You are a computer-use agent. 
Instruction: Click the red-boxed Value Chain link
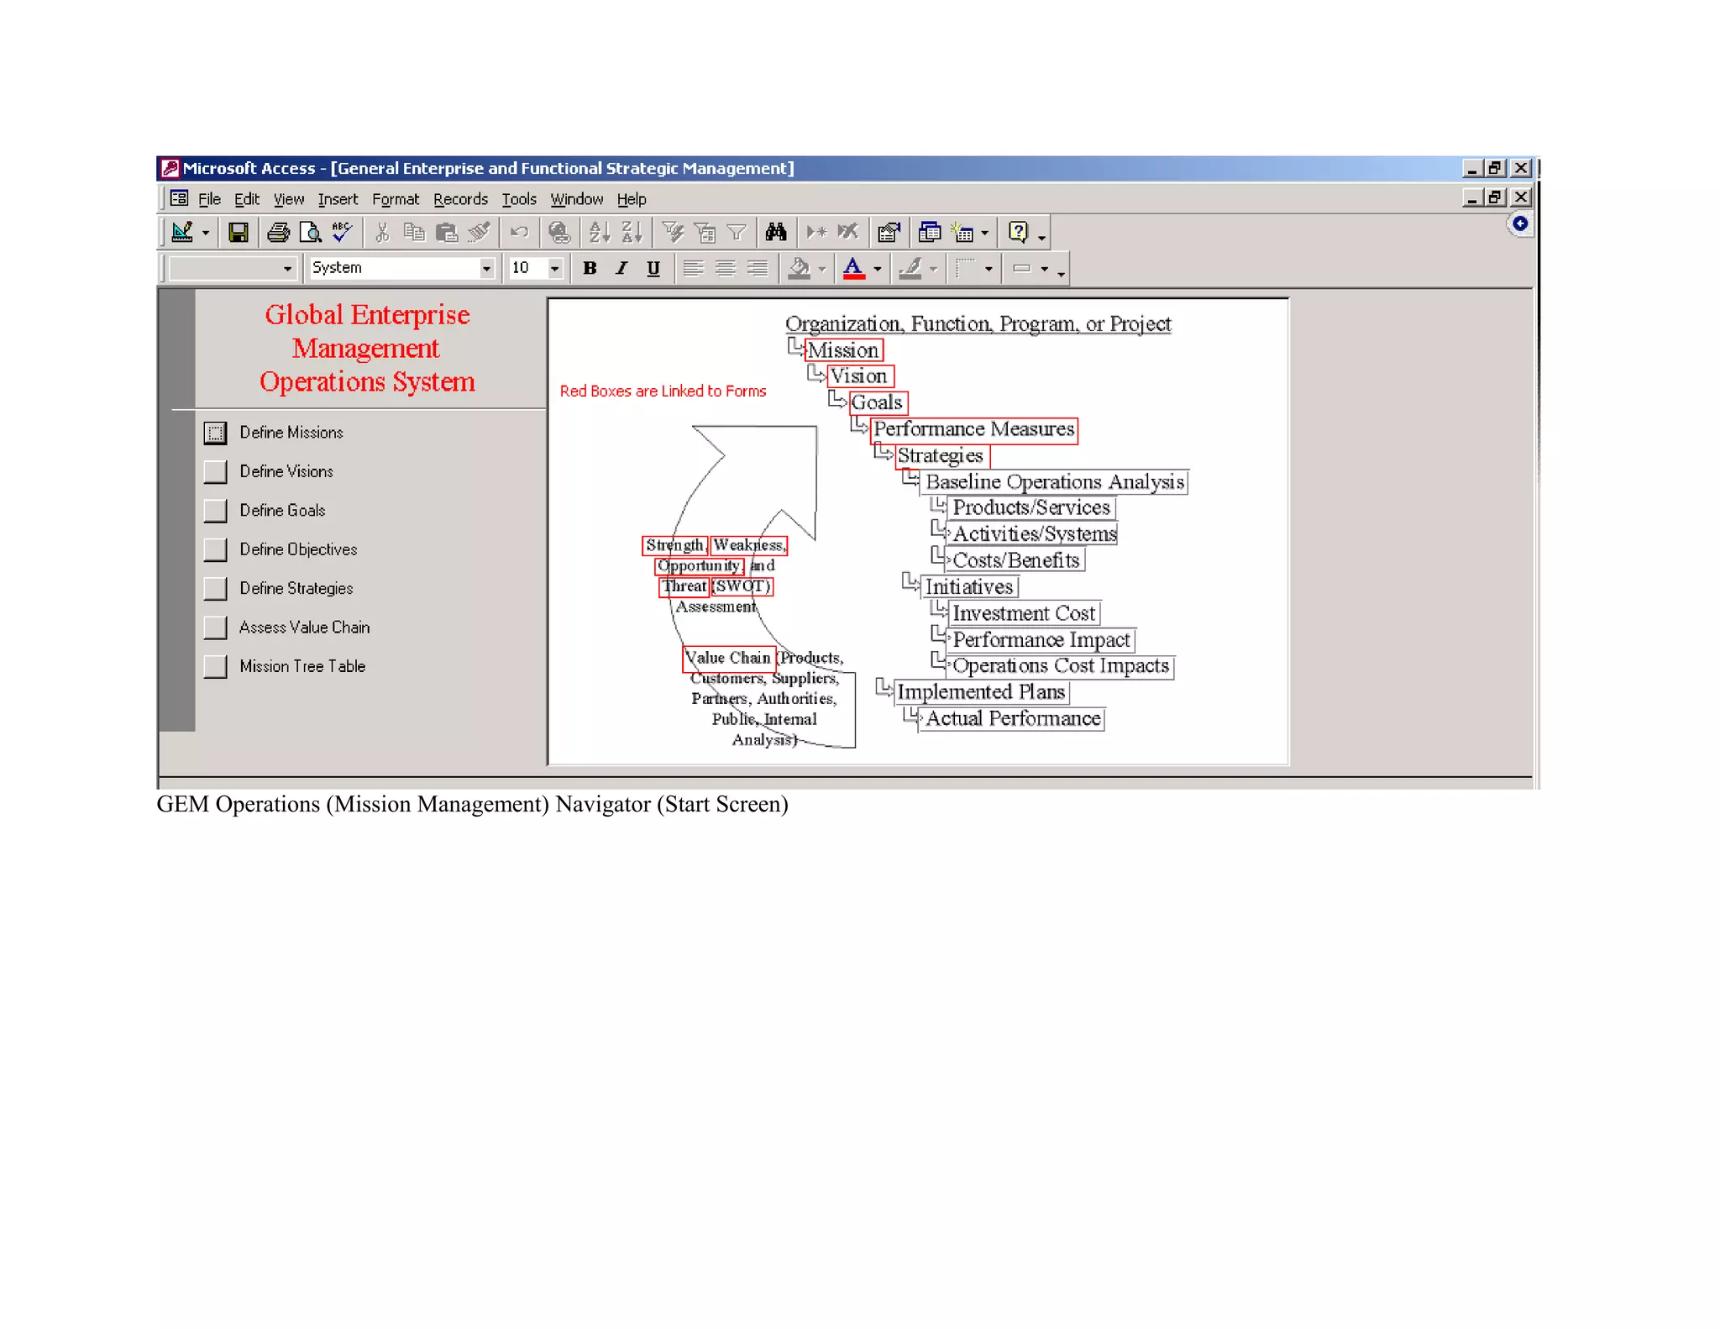[727, 658]
